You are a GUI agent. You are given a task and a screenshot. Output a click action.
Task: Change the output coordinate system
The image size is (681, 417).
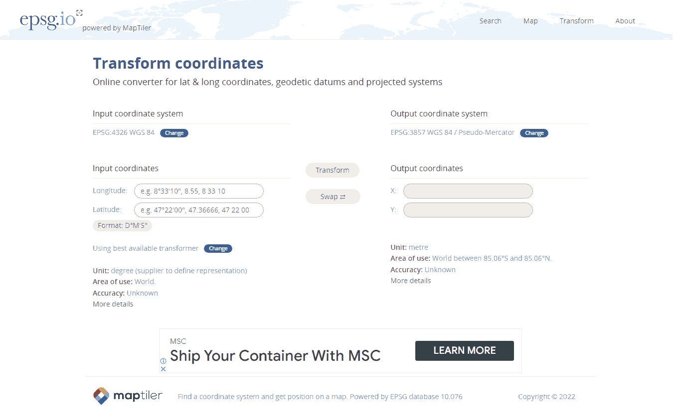(534, 133)
